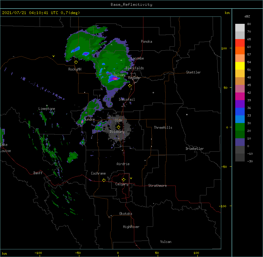Screen dimensions: 263x257
Task: Pick the slate-blue swatch below 10 dBZ
Action: pyautogui.click(x=240, y=142)
